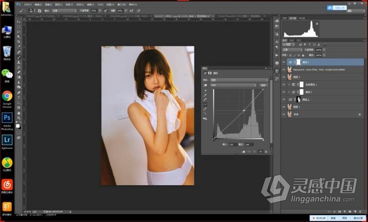
Task: Select the Lasso tool
Action: tap(19, 32)
